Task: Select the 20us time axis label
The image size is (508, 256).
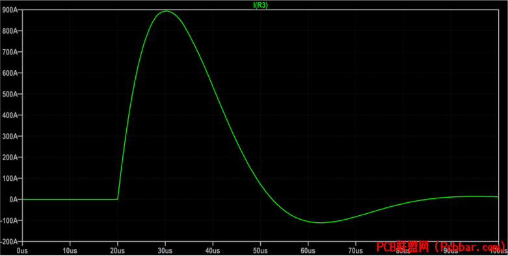Action: coord(118,251)
